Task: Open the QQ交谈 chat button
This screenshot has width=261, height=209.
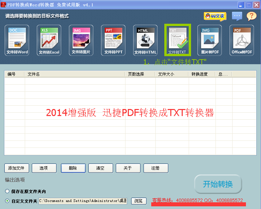Action: pyautogui.click(x=215, y=16)
